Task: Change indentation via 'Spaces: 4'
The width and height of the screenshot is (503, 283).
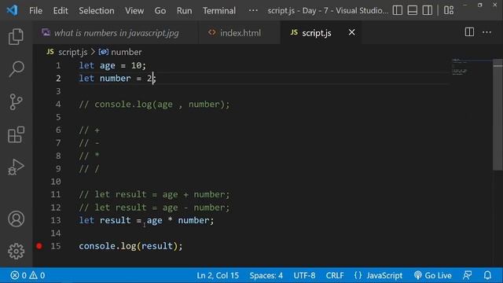Action: click(266, 275)
